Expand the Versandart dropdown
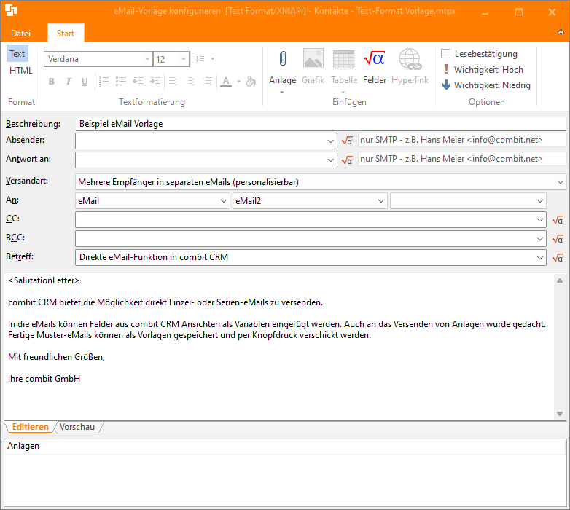570x510 pixels. click(x=559, y=182)
